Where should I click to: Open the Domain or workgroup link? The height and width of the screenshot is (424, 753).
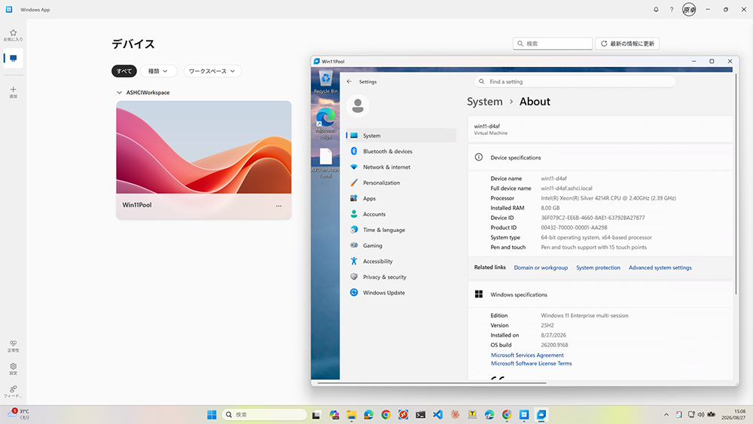(541, 268)
